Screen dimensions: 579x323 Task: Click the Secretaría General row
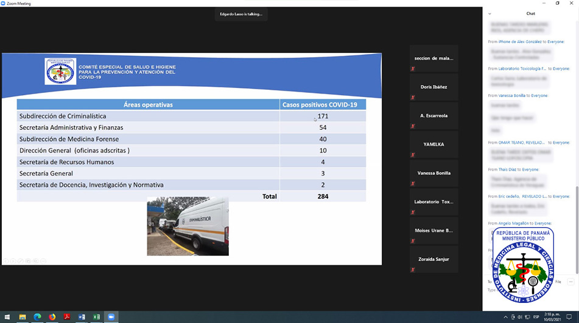191,173
